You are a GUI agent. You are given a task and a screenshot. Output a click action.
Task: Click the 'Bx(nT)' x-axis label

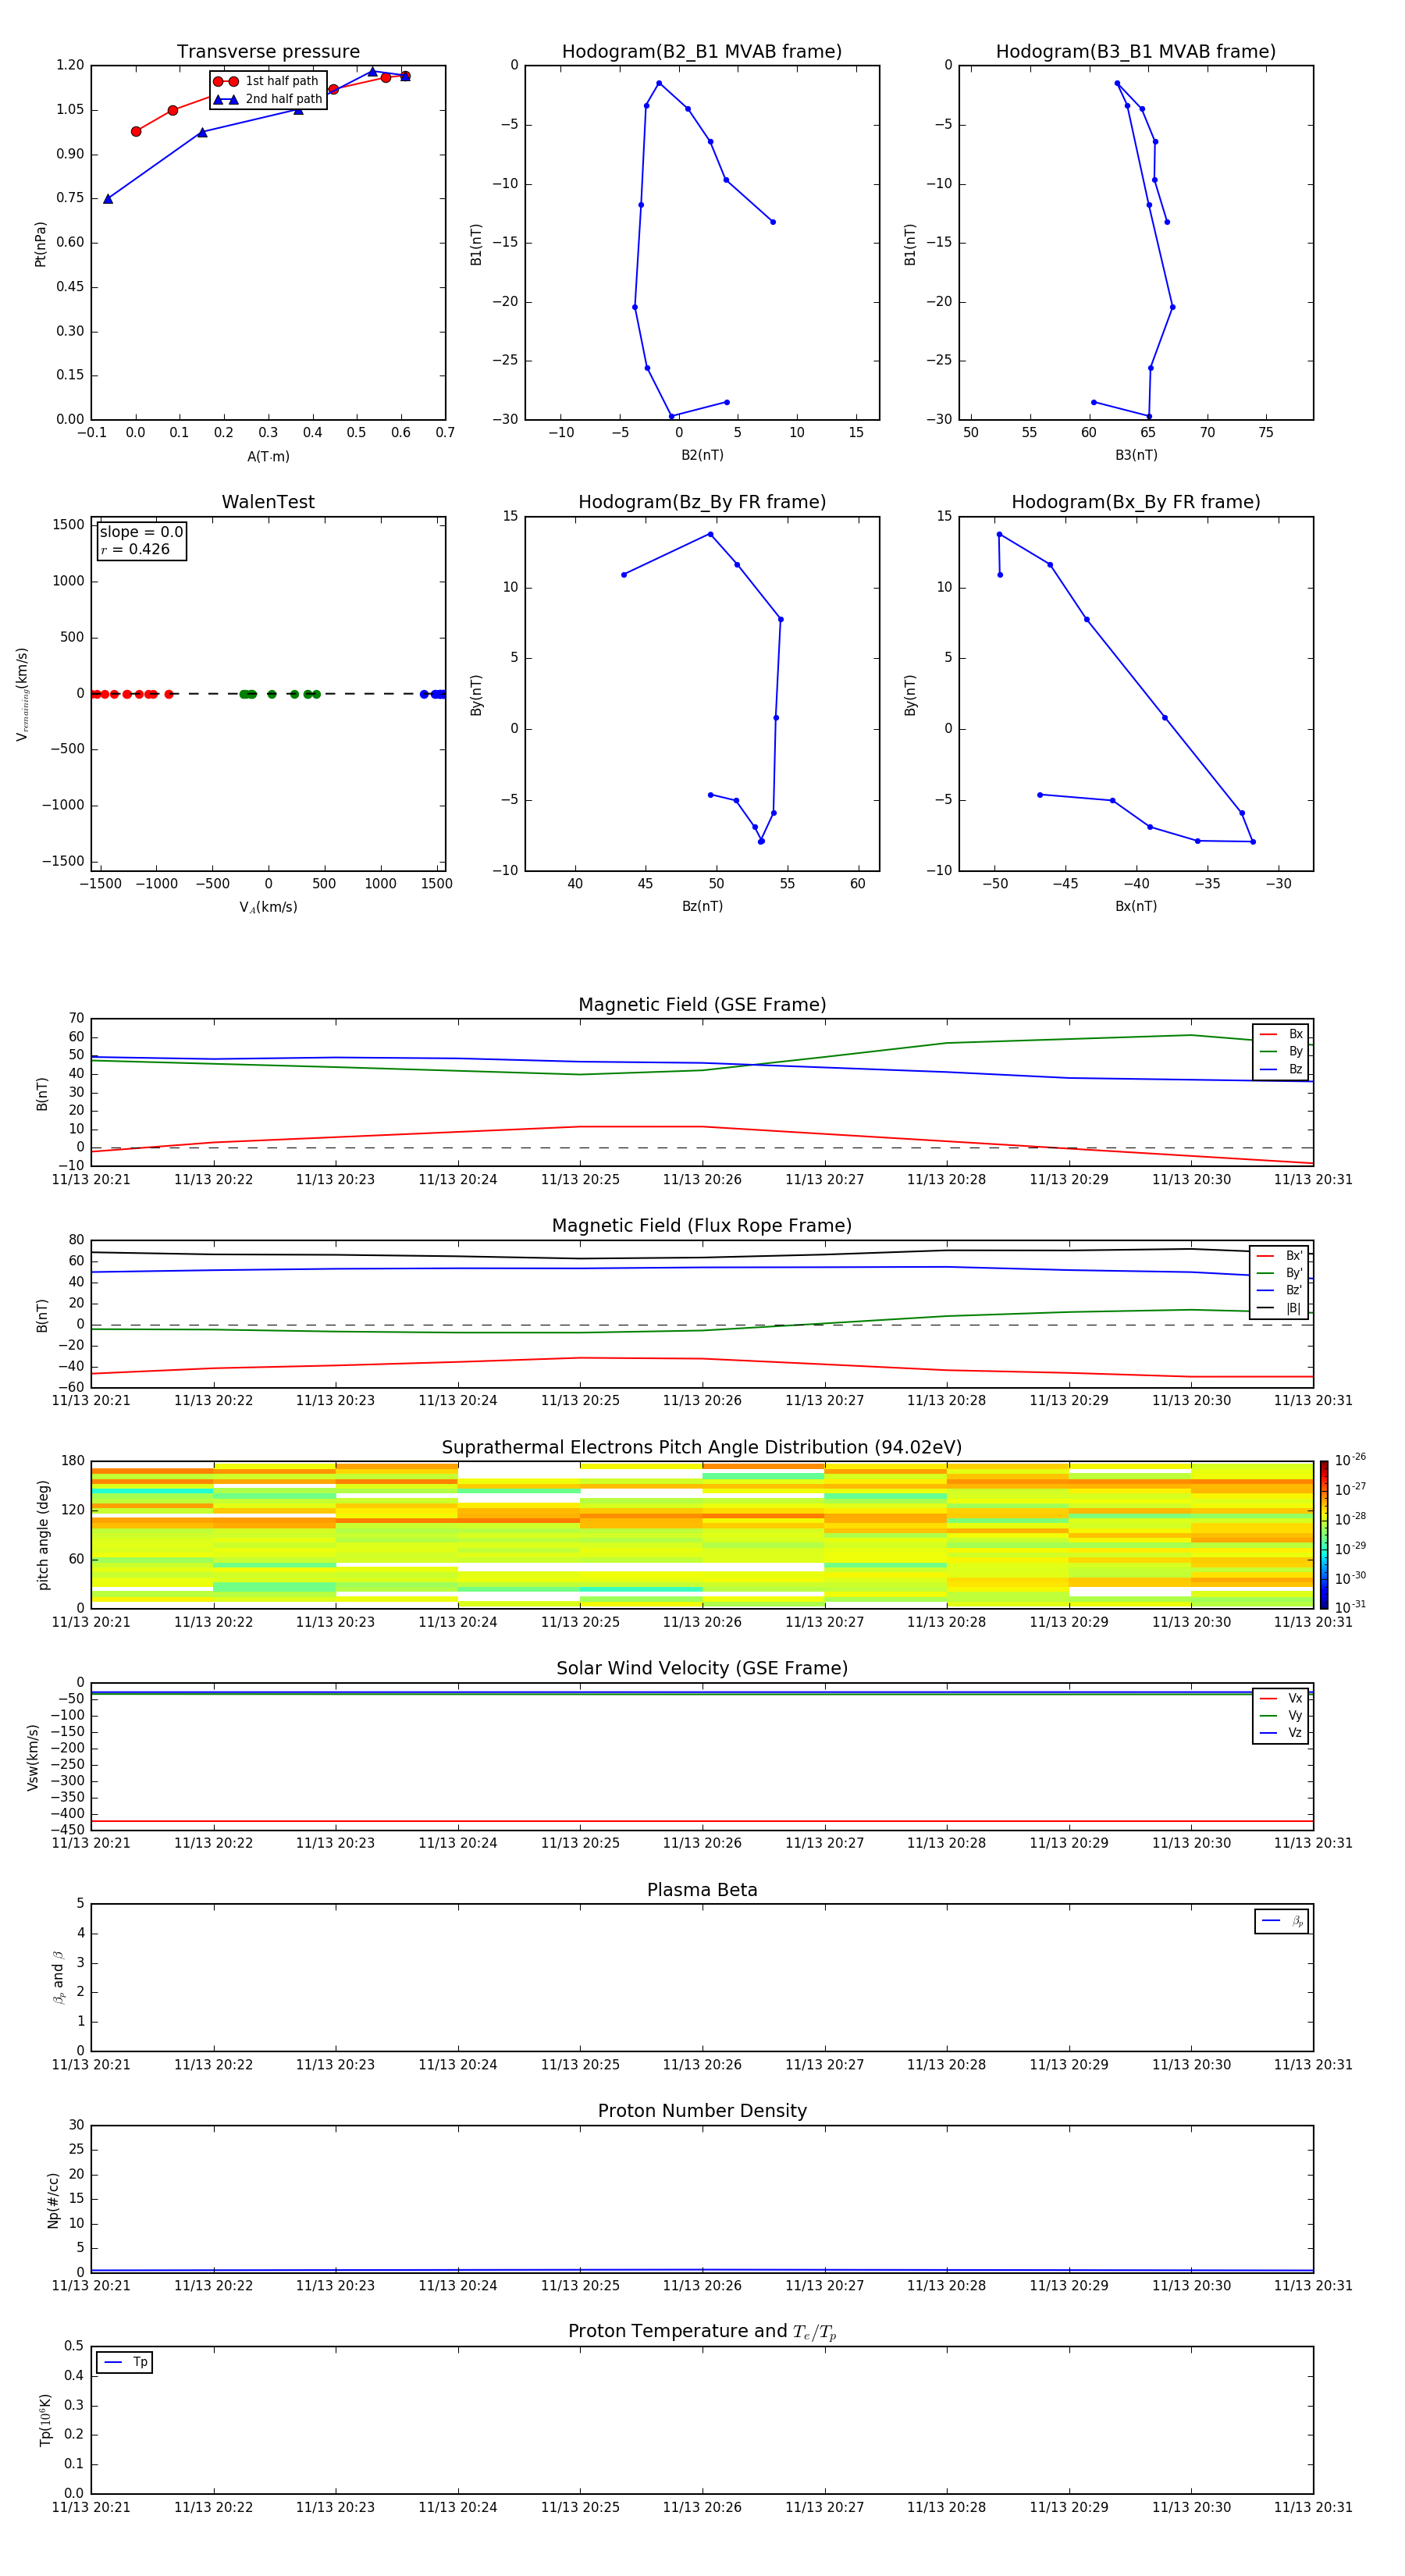click(x=1136, y=906)
